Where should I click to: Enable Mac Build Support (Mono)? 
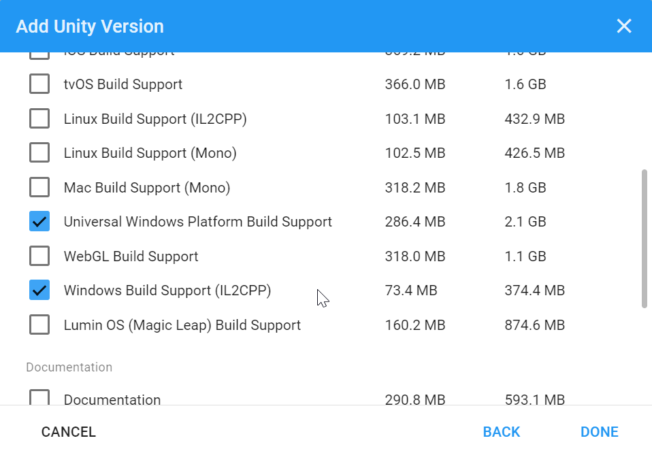(x=39, y=186)
